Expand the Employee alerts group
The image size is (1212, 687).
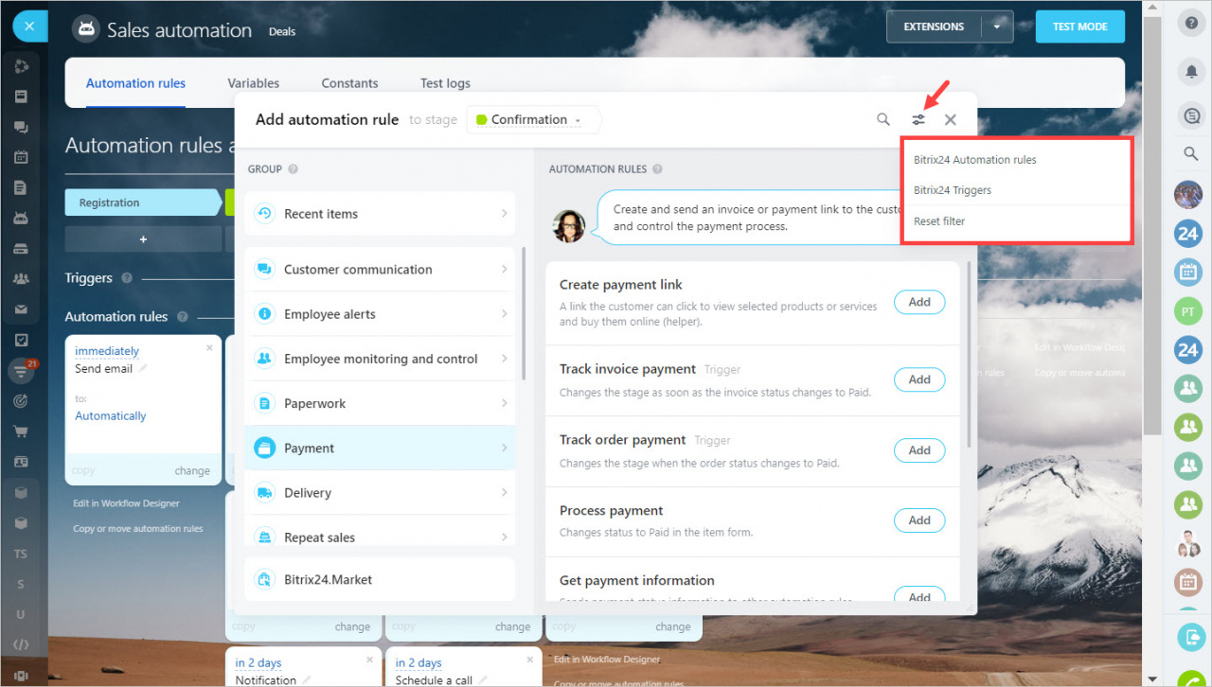tap(380, 314)
